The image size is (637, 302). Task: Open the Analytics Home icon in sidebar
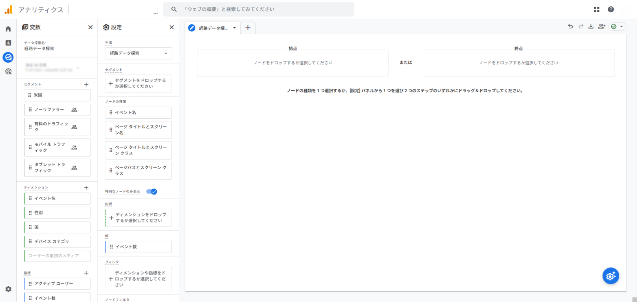coord(8,29)
